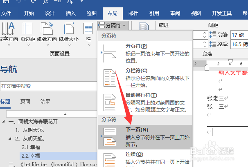Open the Margins (页边距) tool
Viewport: 248px width, 167px height.
(x=28, y=34)
